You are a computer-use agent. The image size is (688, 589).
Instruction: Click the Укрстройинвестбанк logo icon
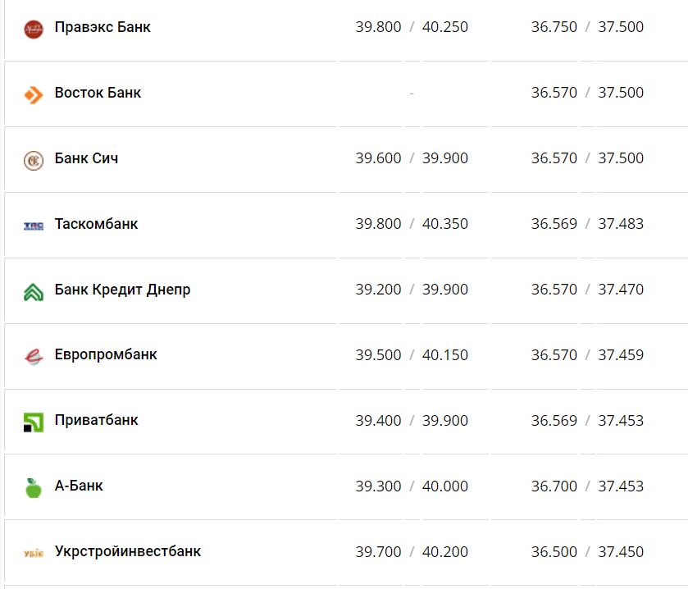point(33,553)
